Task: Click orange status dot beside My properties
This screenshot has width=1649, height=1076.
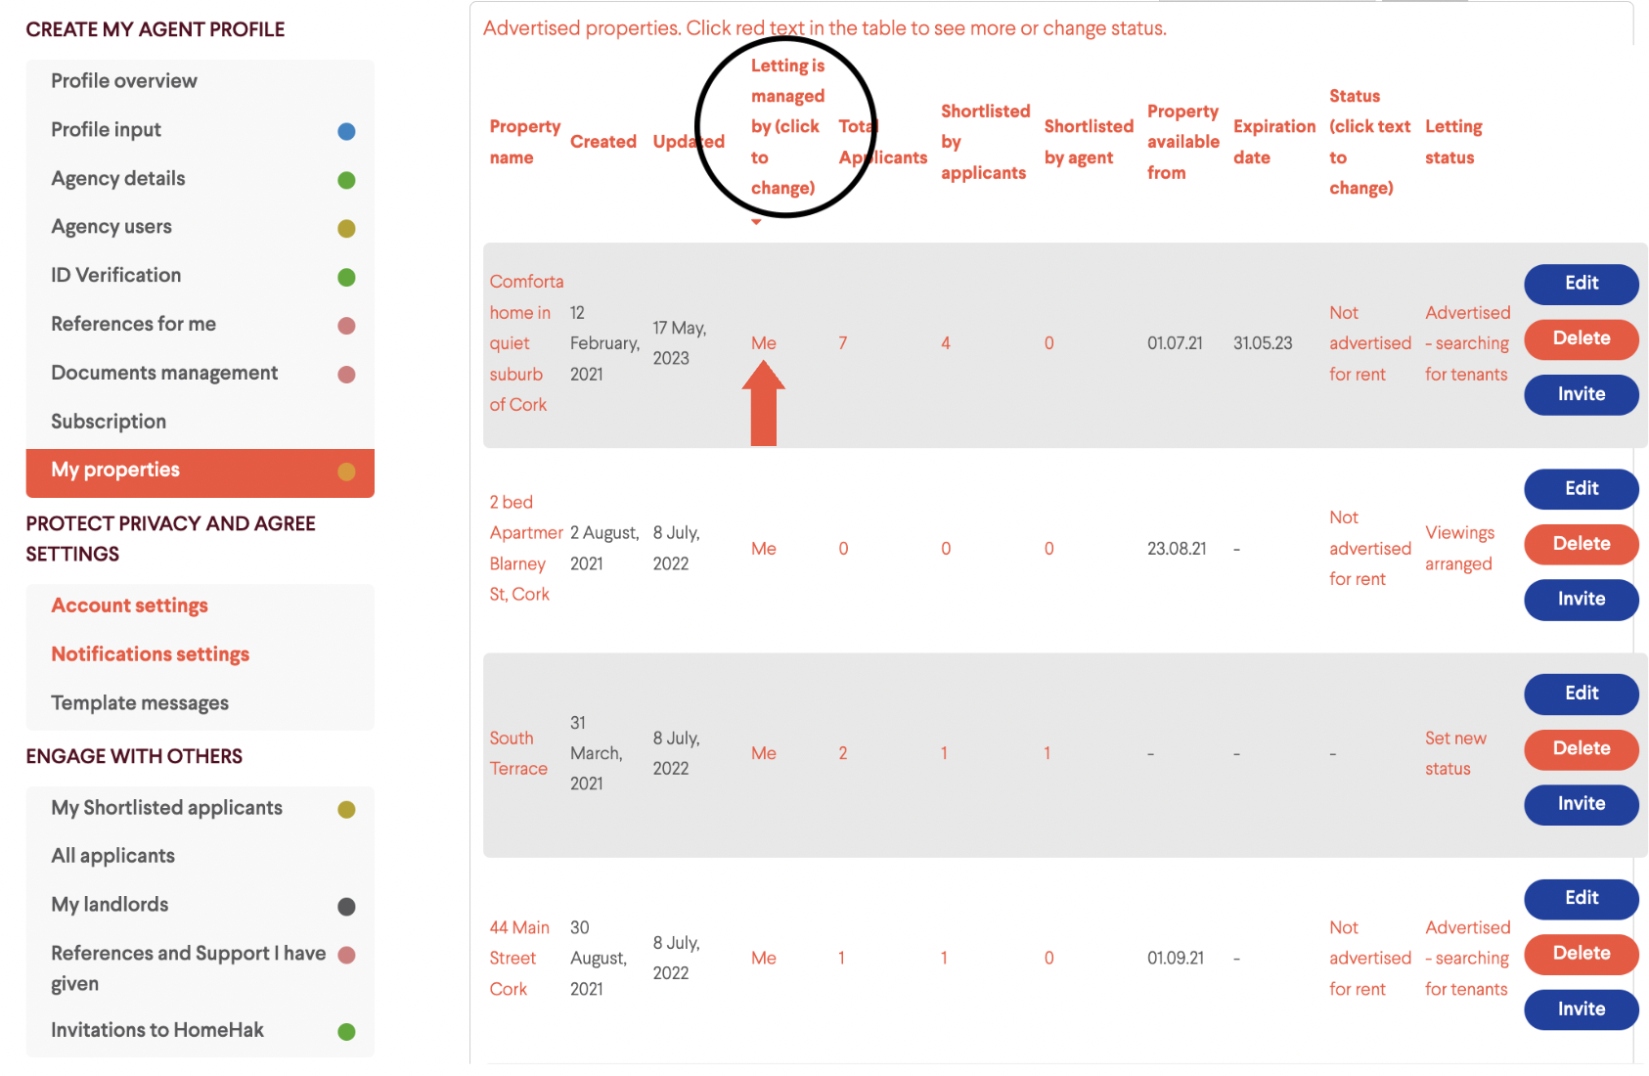Action: [x=346, y=472]
